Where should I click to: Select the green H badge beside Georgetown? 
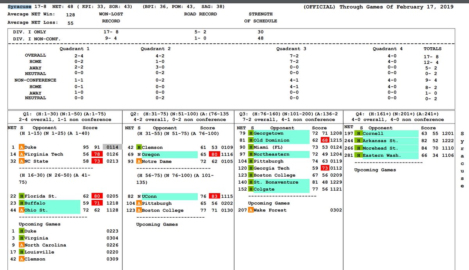(251, 133)
